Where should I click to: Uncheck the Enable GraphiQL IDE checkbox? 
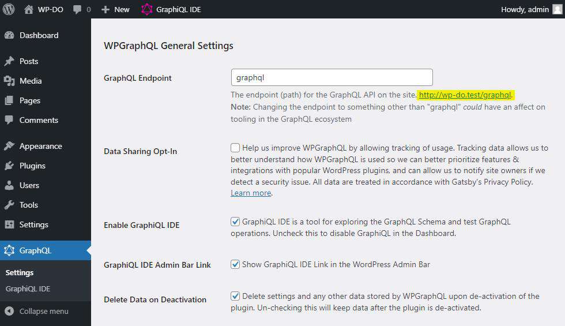pyautogui.click(x=235, y=222)
